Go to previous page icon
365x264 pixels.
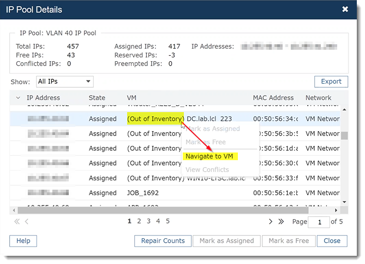pos(27,221)
